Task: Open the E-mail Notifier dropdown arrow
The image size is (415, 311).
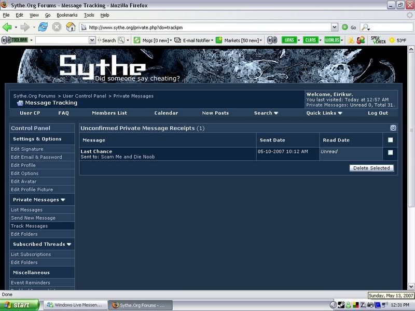Action: click(x=212, y=40)
